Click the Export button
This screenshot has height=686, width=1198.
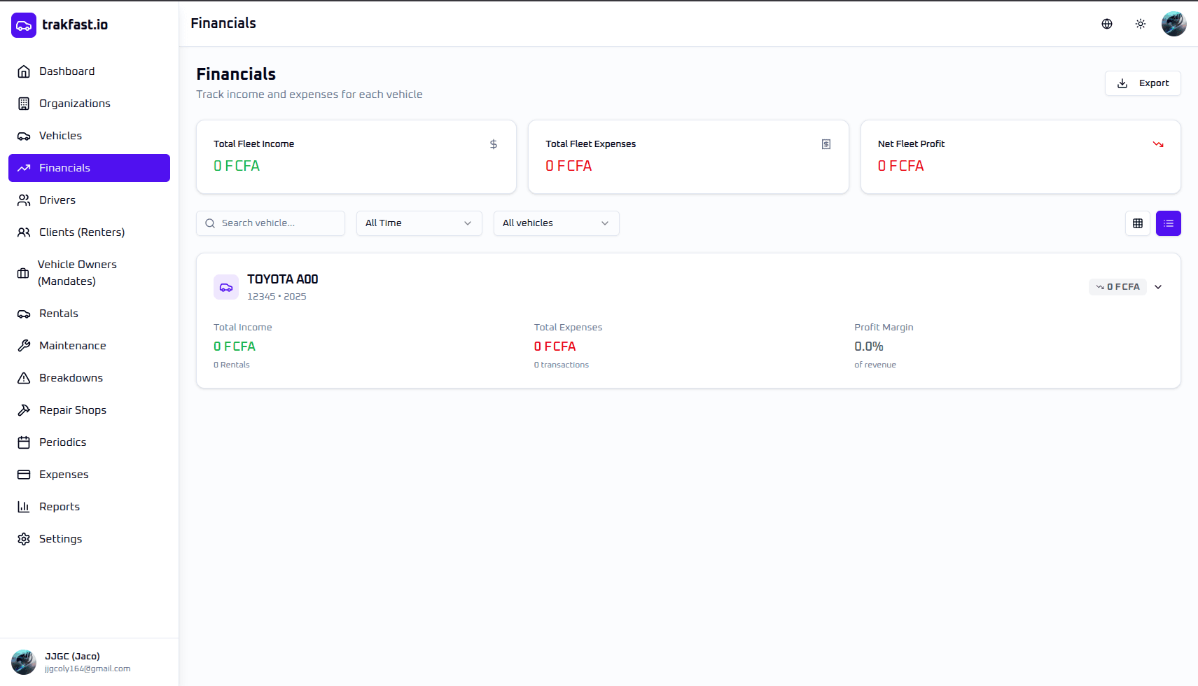point(1143,83)
